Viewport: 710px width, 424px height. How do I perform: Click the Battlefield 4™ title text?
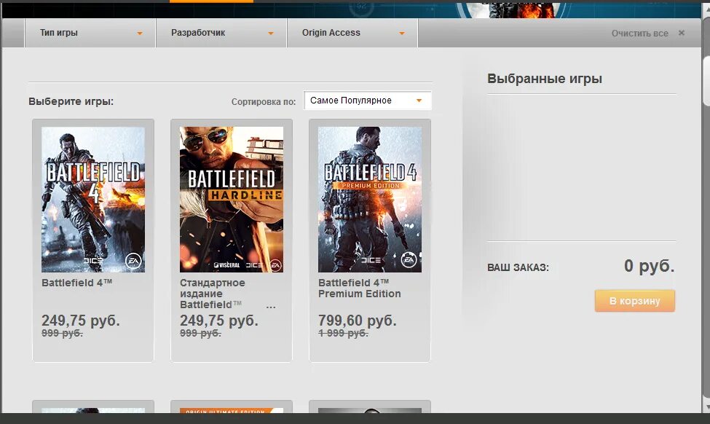pyautogui.click(x=77, y=283)
